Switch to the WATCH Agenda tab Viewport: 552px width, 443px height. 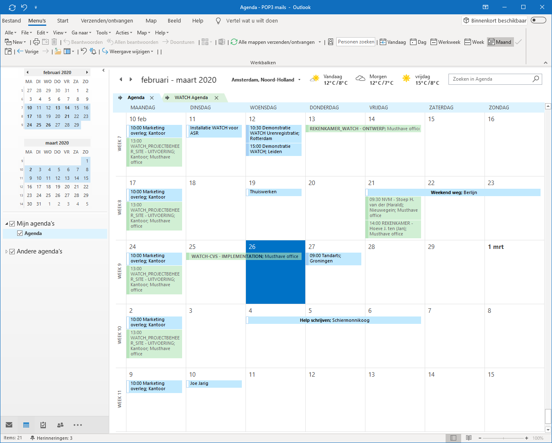tap(191, 97)
